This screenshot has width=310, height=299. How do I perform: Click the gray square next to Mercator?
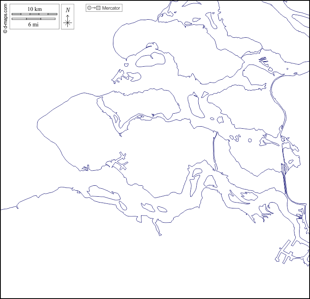click(99, 8)
